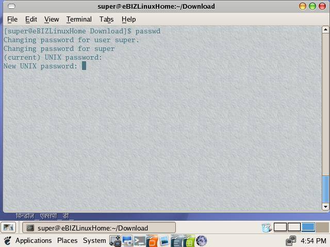The width and height of the screenshot is (330, 247).
Task: Click the terminal scrollbar up arrow
Action: [x=325, y=30]
